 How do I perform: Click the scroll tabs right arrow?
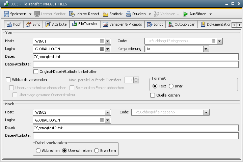(x=240, y=25)
